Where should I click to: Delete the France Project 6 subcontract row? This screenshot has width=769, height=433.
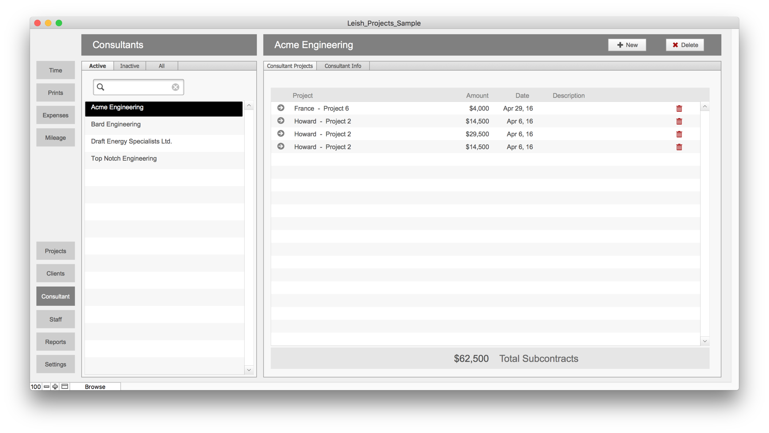point(679,108)
